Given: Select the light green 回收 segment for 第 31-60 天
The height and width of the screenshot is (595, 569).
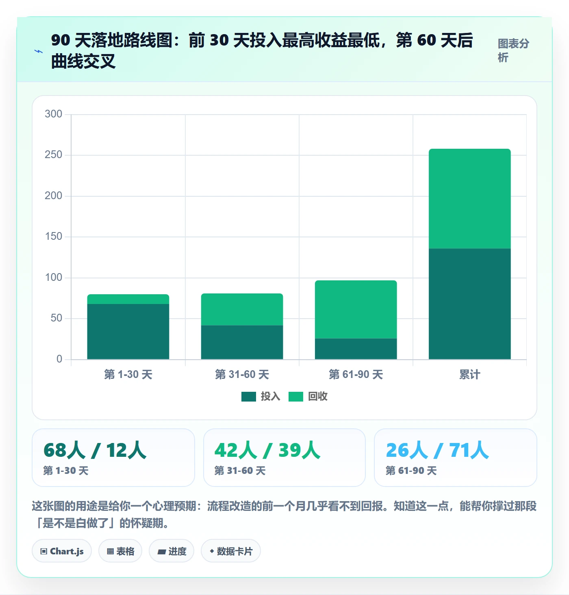Looking at the screenshot, I should (242, 309).
